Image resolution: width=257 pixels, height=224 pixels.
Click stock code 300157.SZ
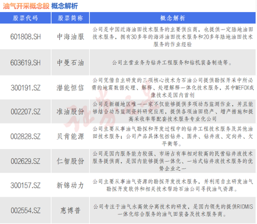coord(26,186)
